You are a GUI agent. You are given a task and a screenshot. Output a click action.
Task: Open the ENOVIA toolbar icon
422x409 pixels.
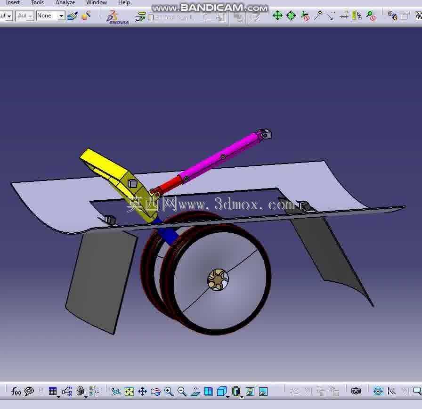(x=117, y=17)
